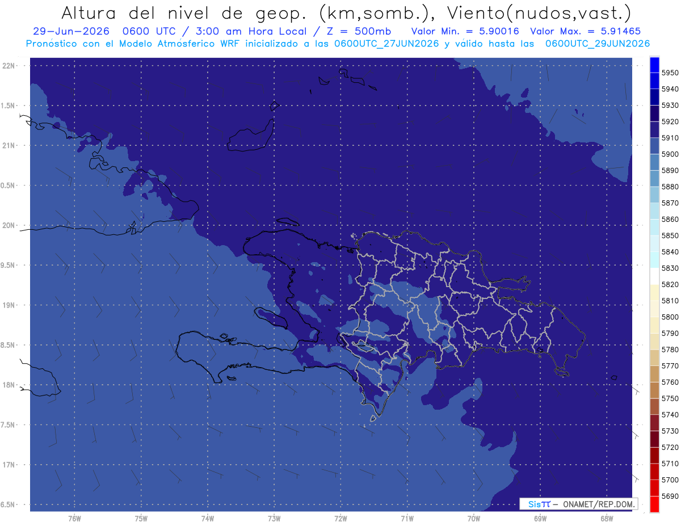Click the longitude label 75W
The image size is (681, 526).
point(141,519)
